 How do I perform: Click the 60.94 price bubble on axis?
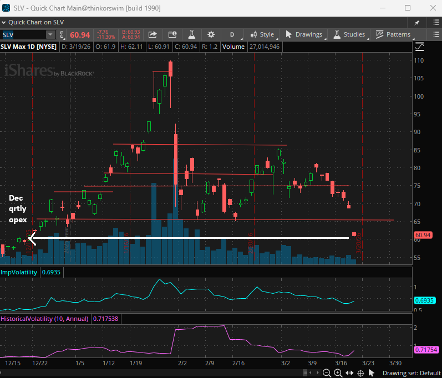pos(423,235)
